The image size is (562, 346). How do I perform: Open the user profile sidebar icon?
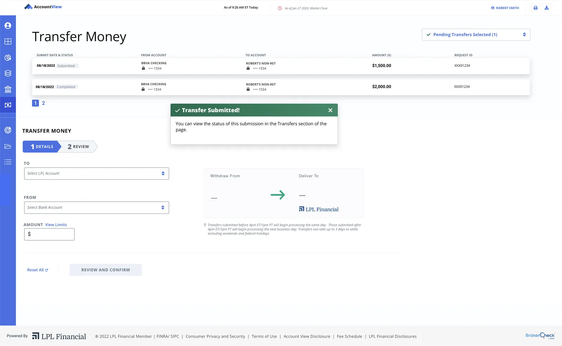coord(8,26)
